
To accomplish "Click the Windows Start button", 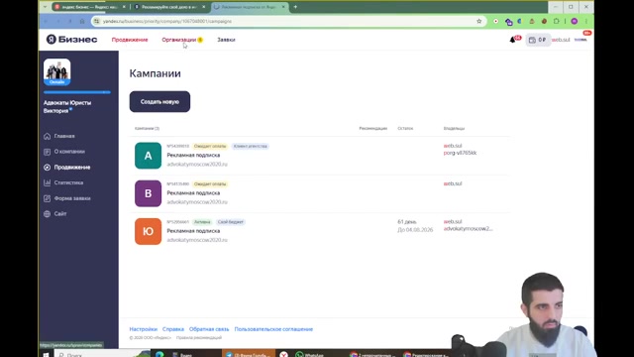I will point(46,354).
